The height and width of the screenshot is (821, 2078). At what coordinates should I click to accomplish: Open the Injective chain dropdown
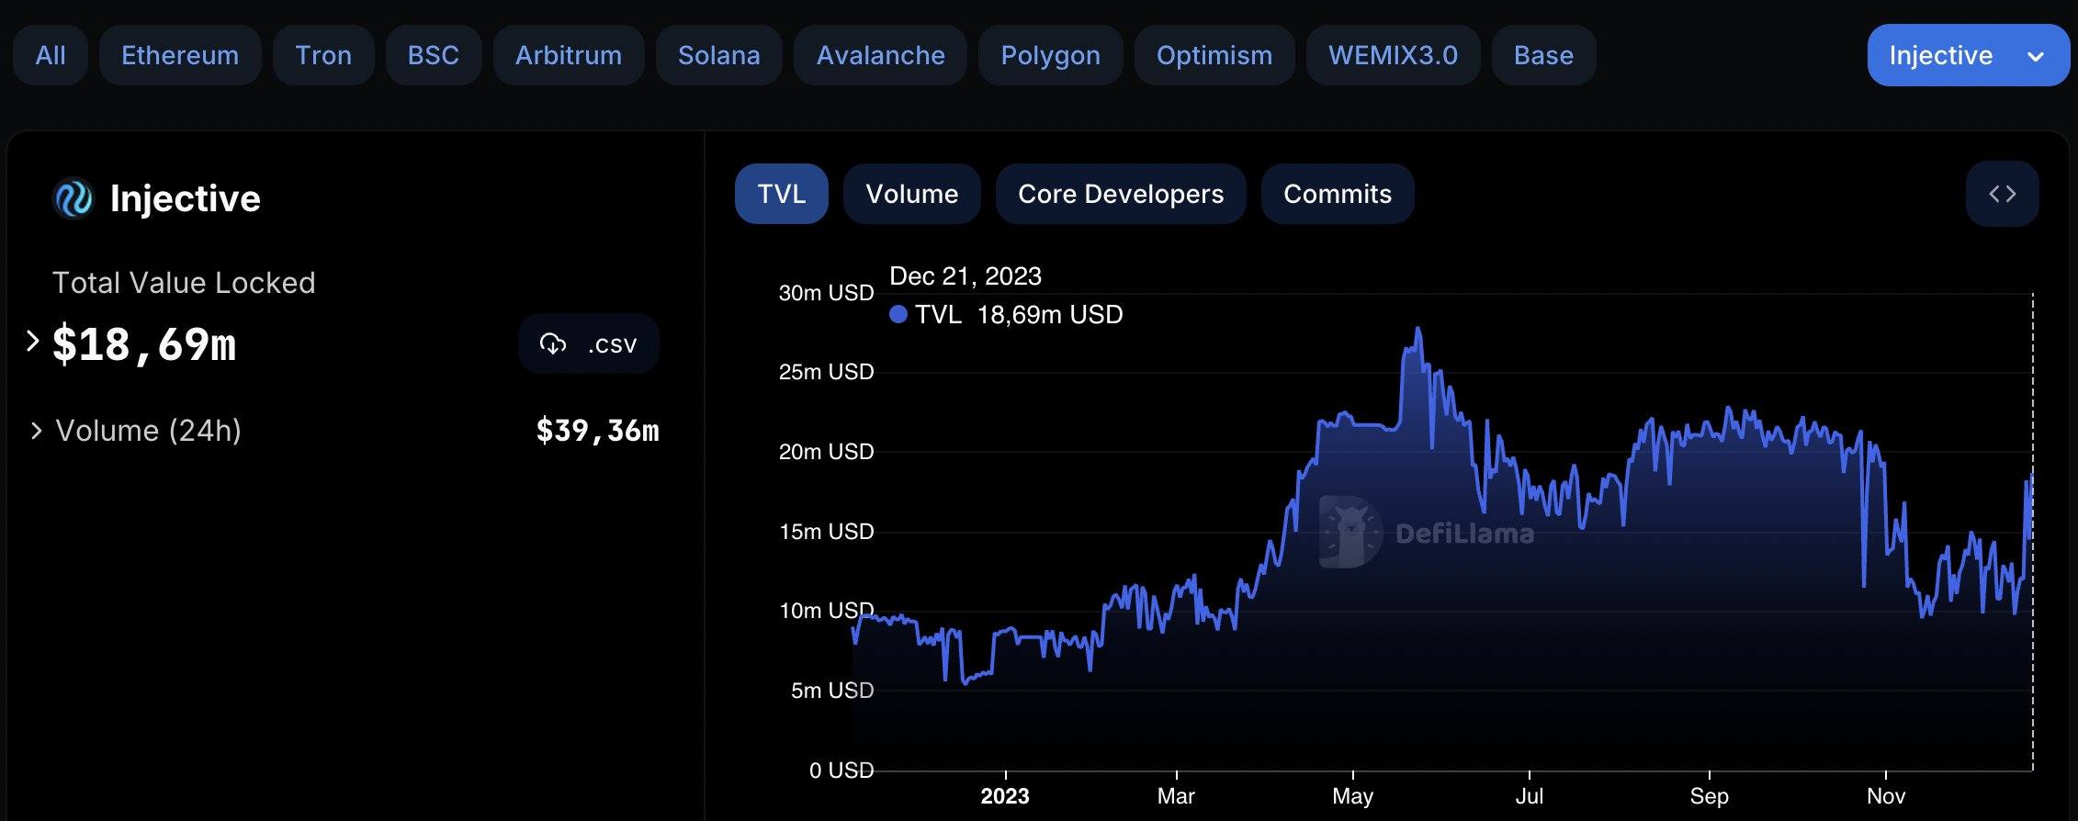click(1967, 55)
